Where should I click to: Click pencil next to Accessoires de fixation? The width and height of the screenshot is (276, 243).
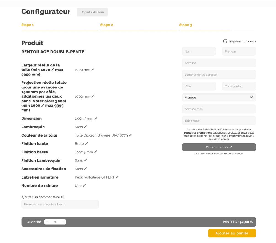[x=86, y=169]
